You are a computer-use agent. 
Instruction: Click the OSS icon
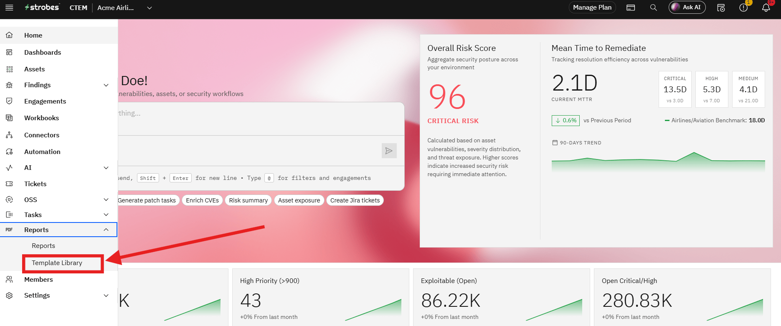9,200
